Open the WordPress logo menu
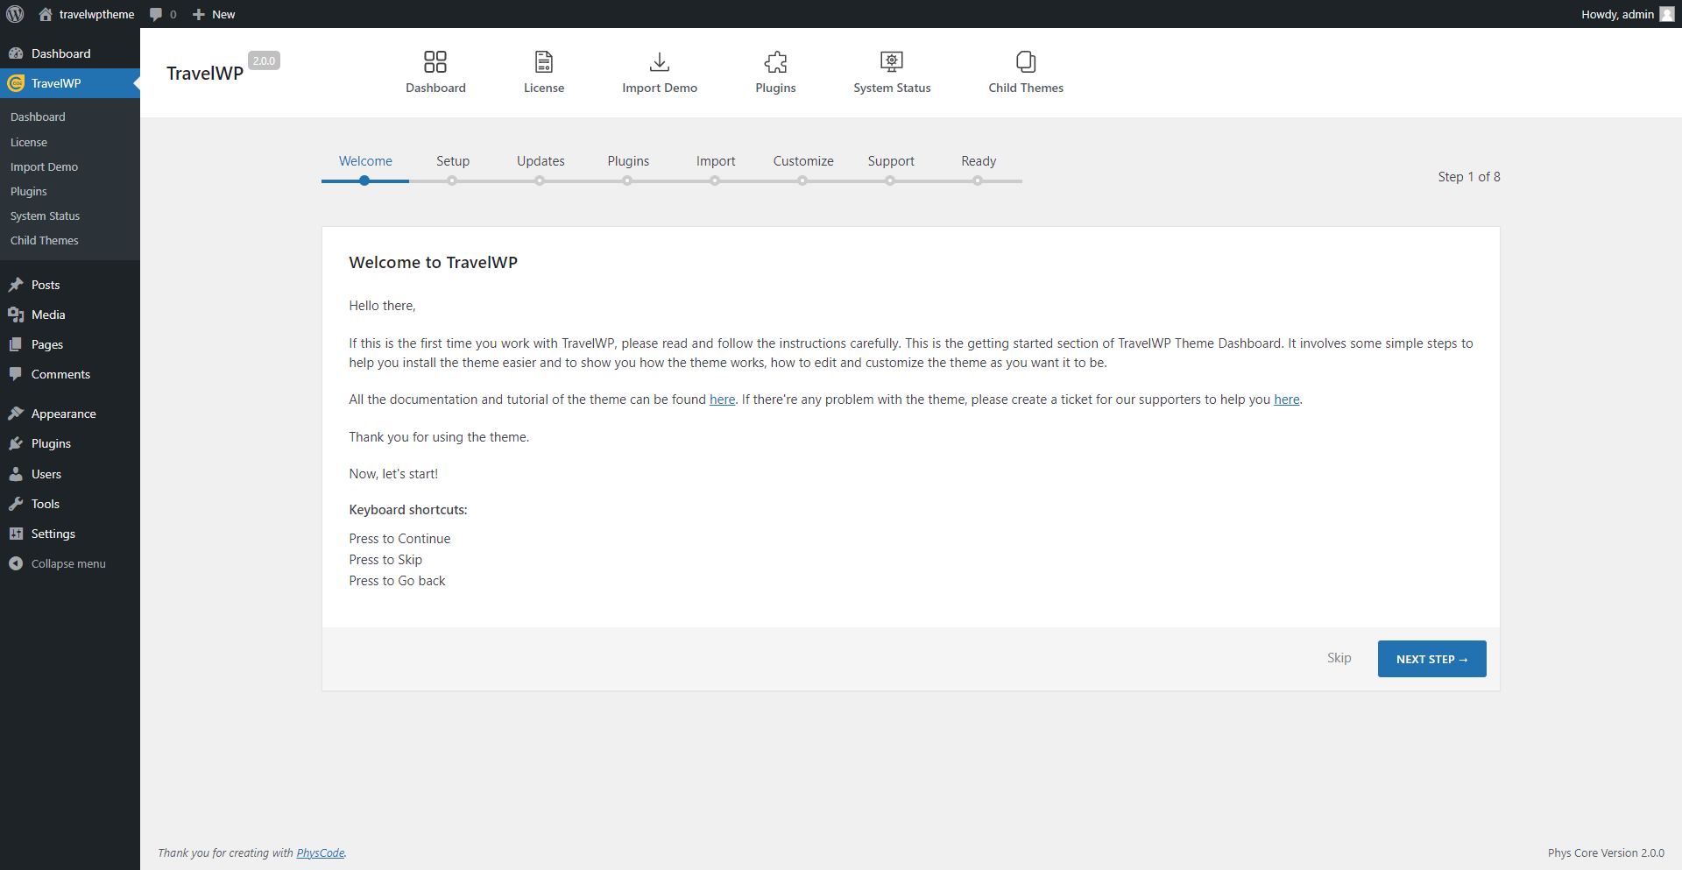The width and height of the screenshot is (1682, 870). (x=15, y=14)
